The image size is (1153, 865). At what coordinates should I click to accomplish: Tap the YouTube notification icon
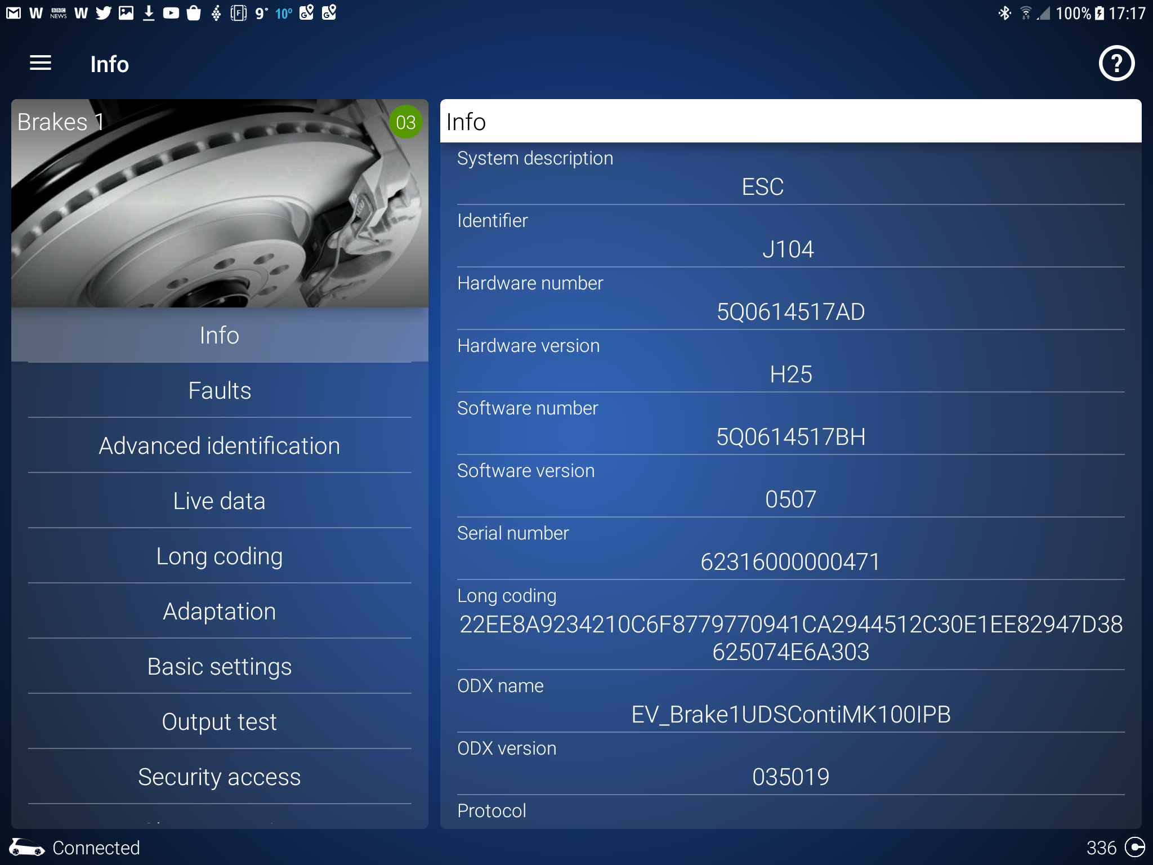[x=171, y=13]
